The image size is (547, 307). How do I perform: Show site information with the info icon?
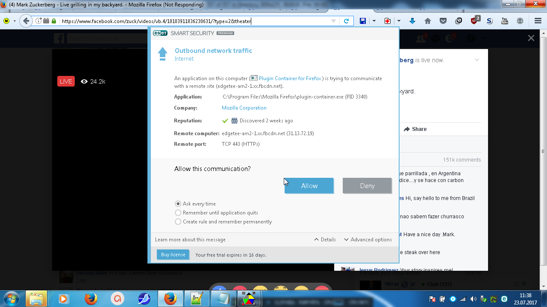(x=38, y=21)
